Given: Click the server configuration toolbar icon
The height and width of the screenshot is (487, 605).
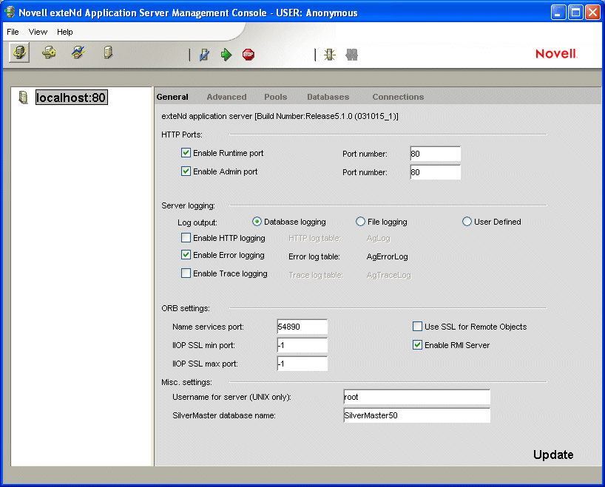Looking at the screenshot, I should coord(19,53).
